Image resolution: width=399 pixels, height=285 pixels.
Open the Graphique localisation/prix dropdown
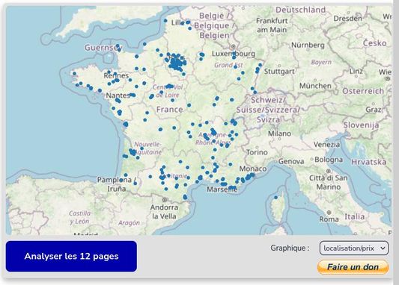[354, 248]
